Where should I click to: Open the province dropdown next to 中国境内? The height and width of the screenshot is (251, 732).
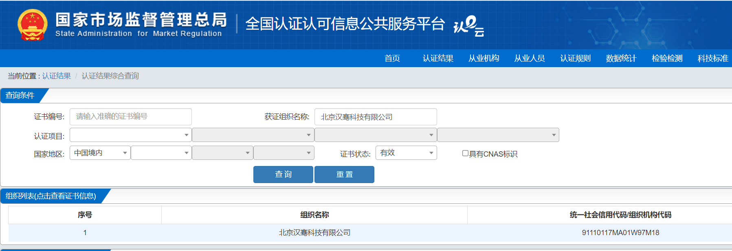pos(161,153)
